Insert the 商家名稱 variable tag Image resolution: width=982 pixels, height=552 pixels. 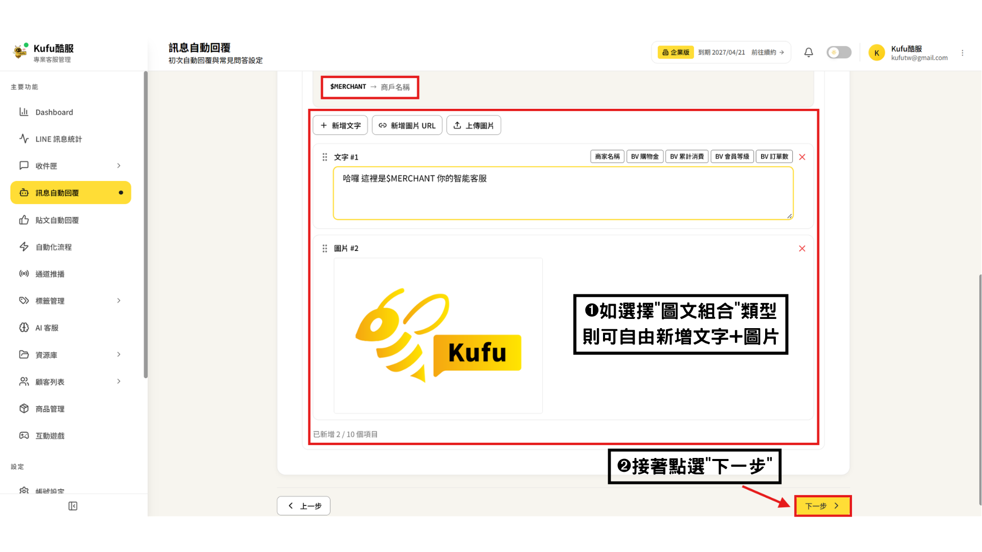click(607, 156)
